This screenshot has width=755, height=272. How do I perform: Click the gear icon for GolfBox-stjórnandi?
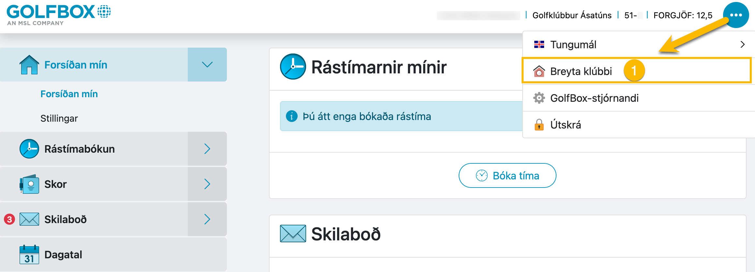[539, 98]
